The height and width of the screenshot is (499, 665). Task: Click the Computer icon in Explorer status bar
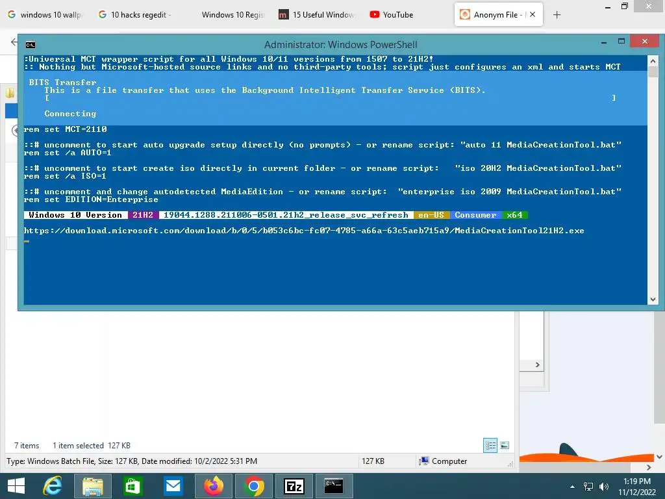(x=423, y=461)
